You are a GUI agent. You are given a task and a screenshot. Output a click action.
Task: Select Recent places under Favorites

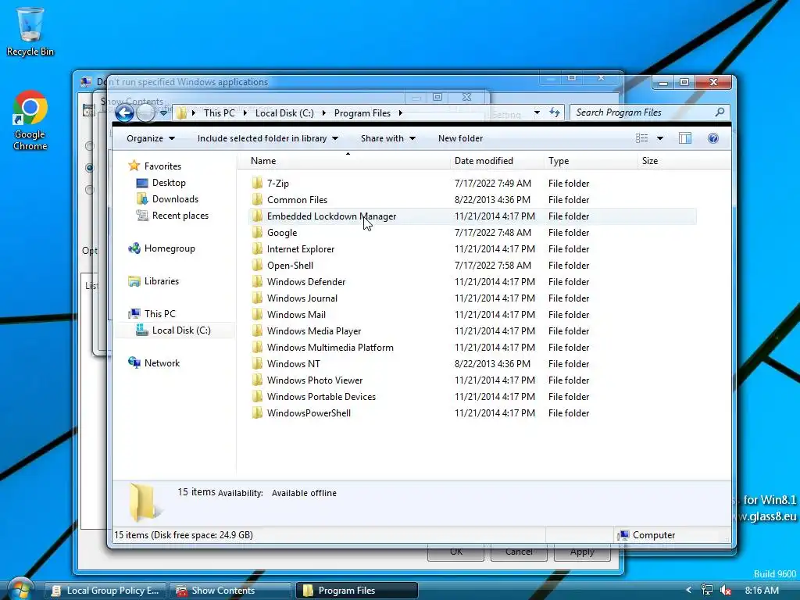[173, 216]
